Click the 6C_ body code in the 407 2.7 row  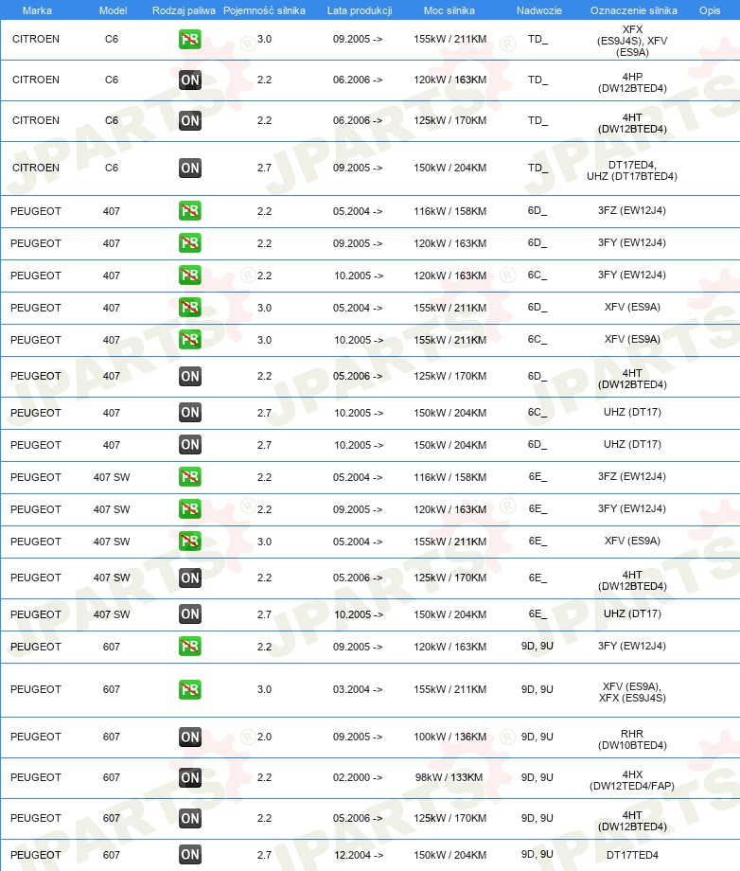point(537,412)
